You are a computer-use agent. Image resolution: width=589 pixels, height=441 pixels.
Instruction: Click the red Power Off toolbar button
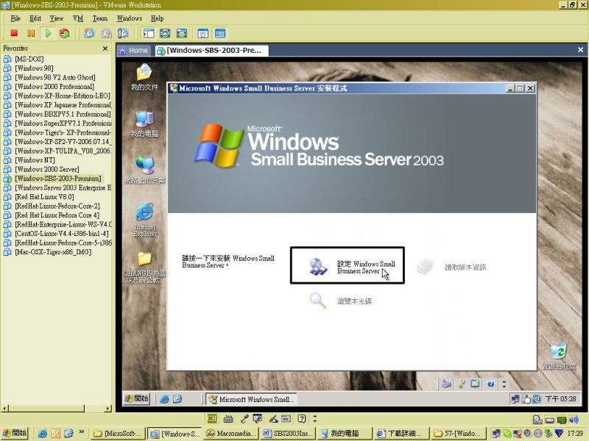[x=14, y=33]
